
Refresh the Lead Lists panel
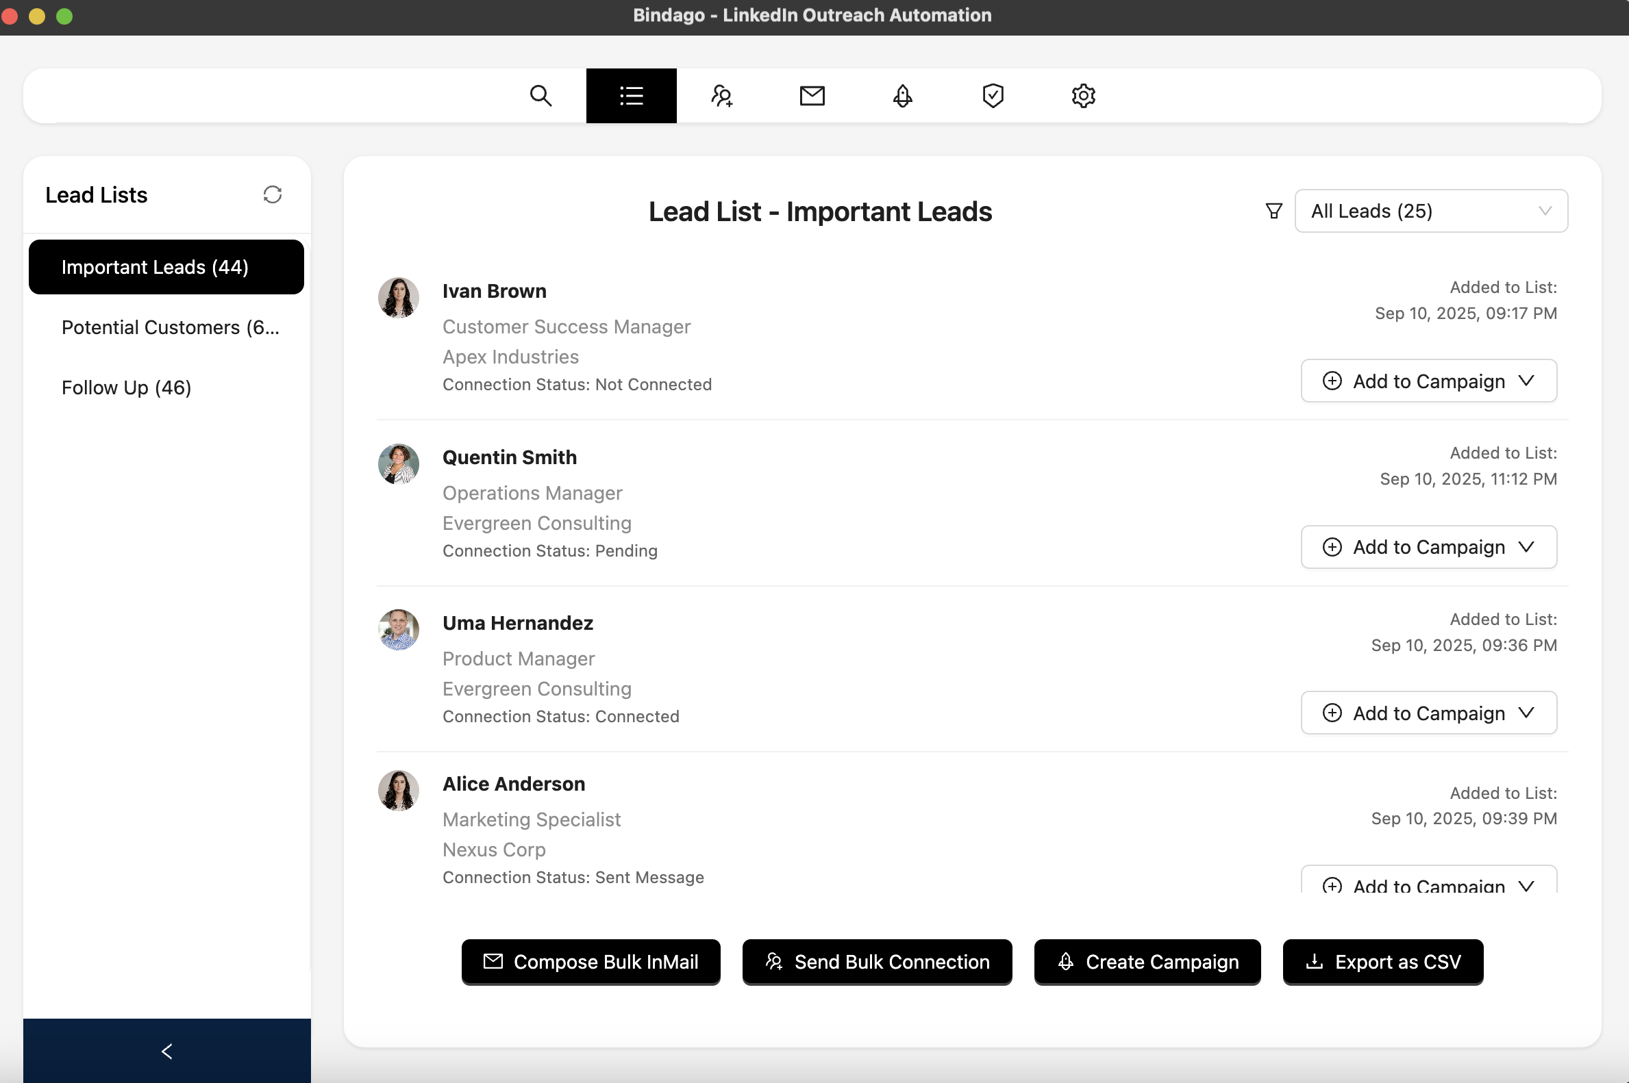tap(273, 195)
